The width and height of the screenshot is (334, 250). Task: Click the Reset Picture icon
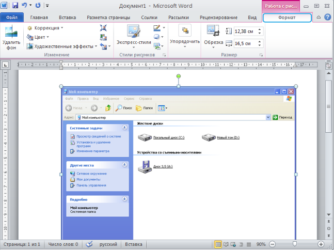pos(104,46)
